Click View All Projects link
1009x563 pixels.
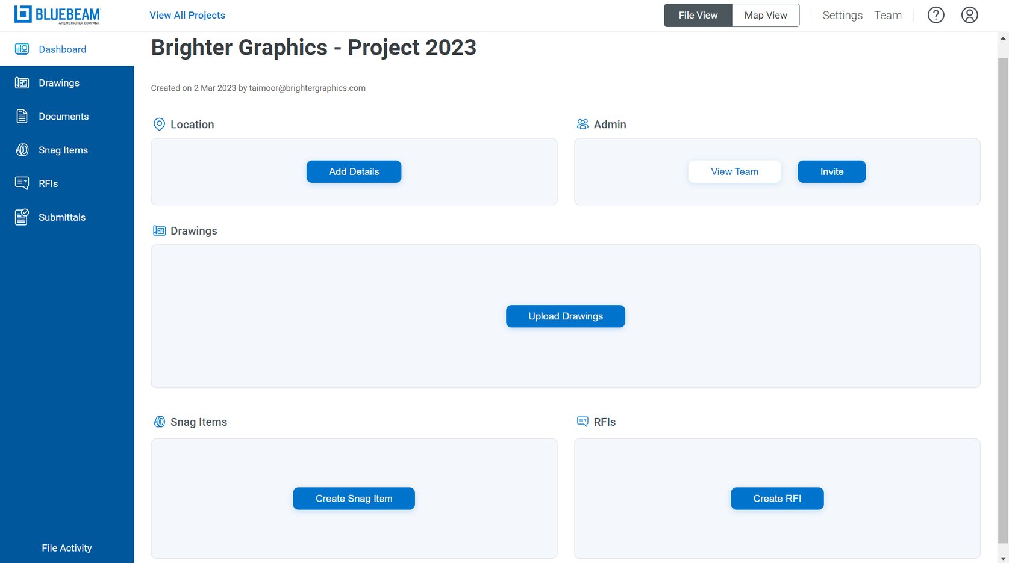[187, 15]
